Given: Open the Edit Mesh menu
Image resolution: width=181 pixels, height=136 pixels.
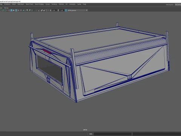Looking at the screenshot, I should coord(21,4).
